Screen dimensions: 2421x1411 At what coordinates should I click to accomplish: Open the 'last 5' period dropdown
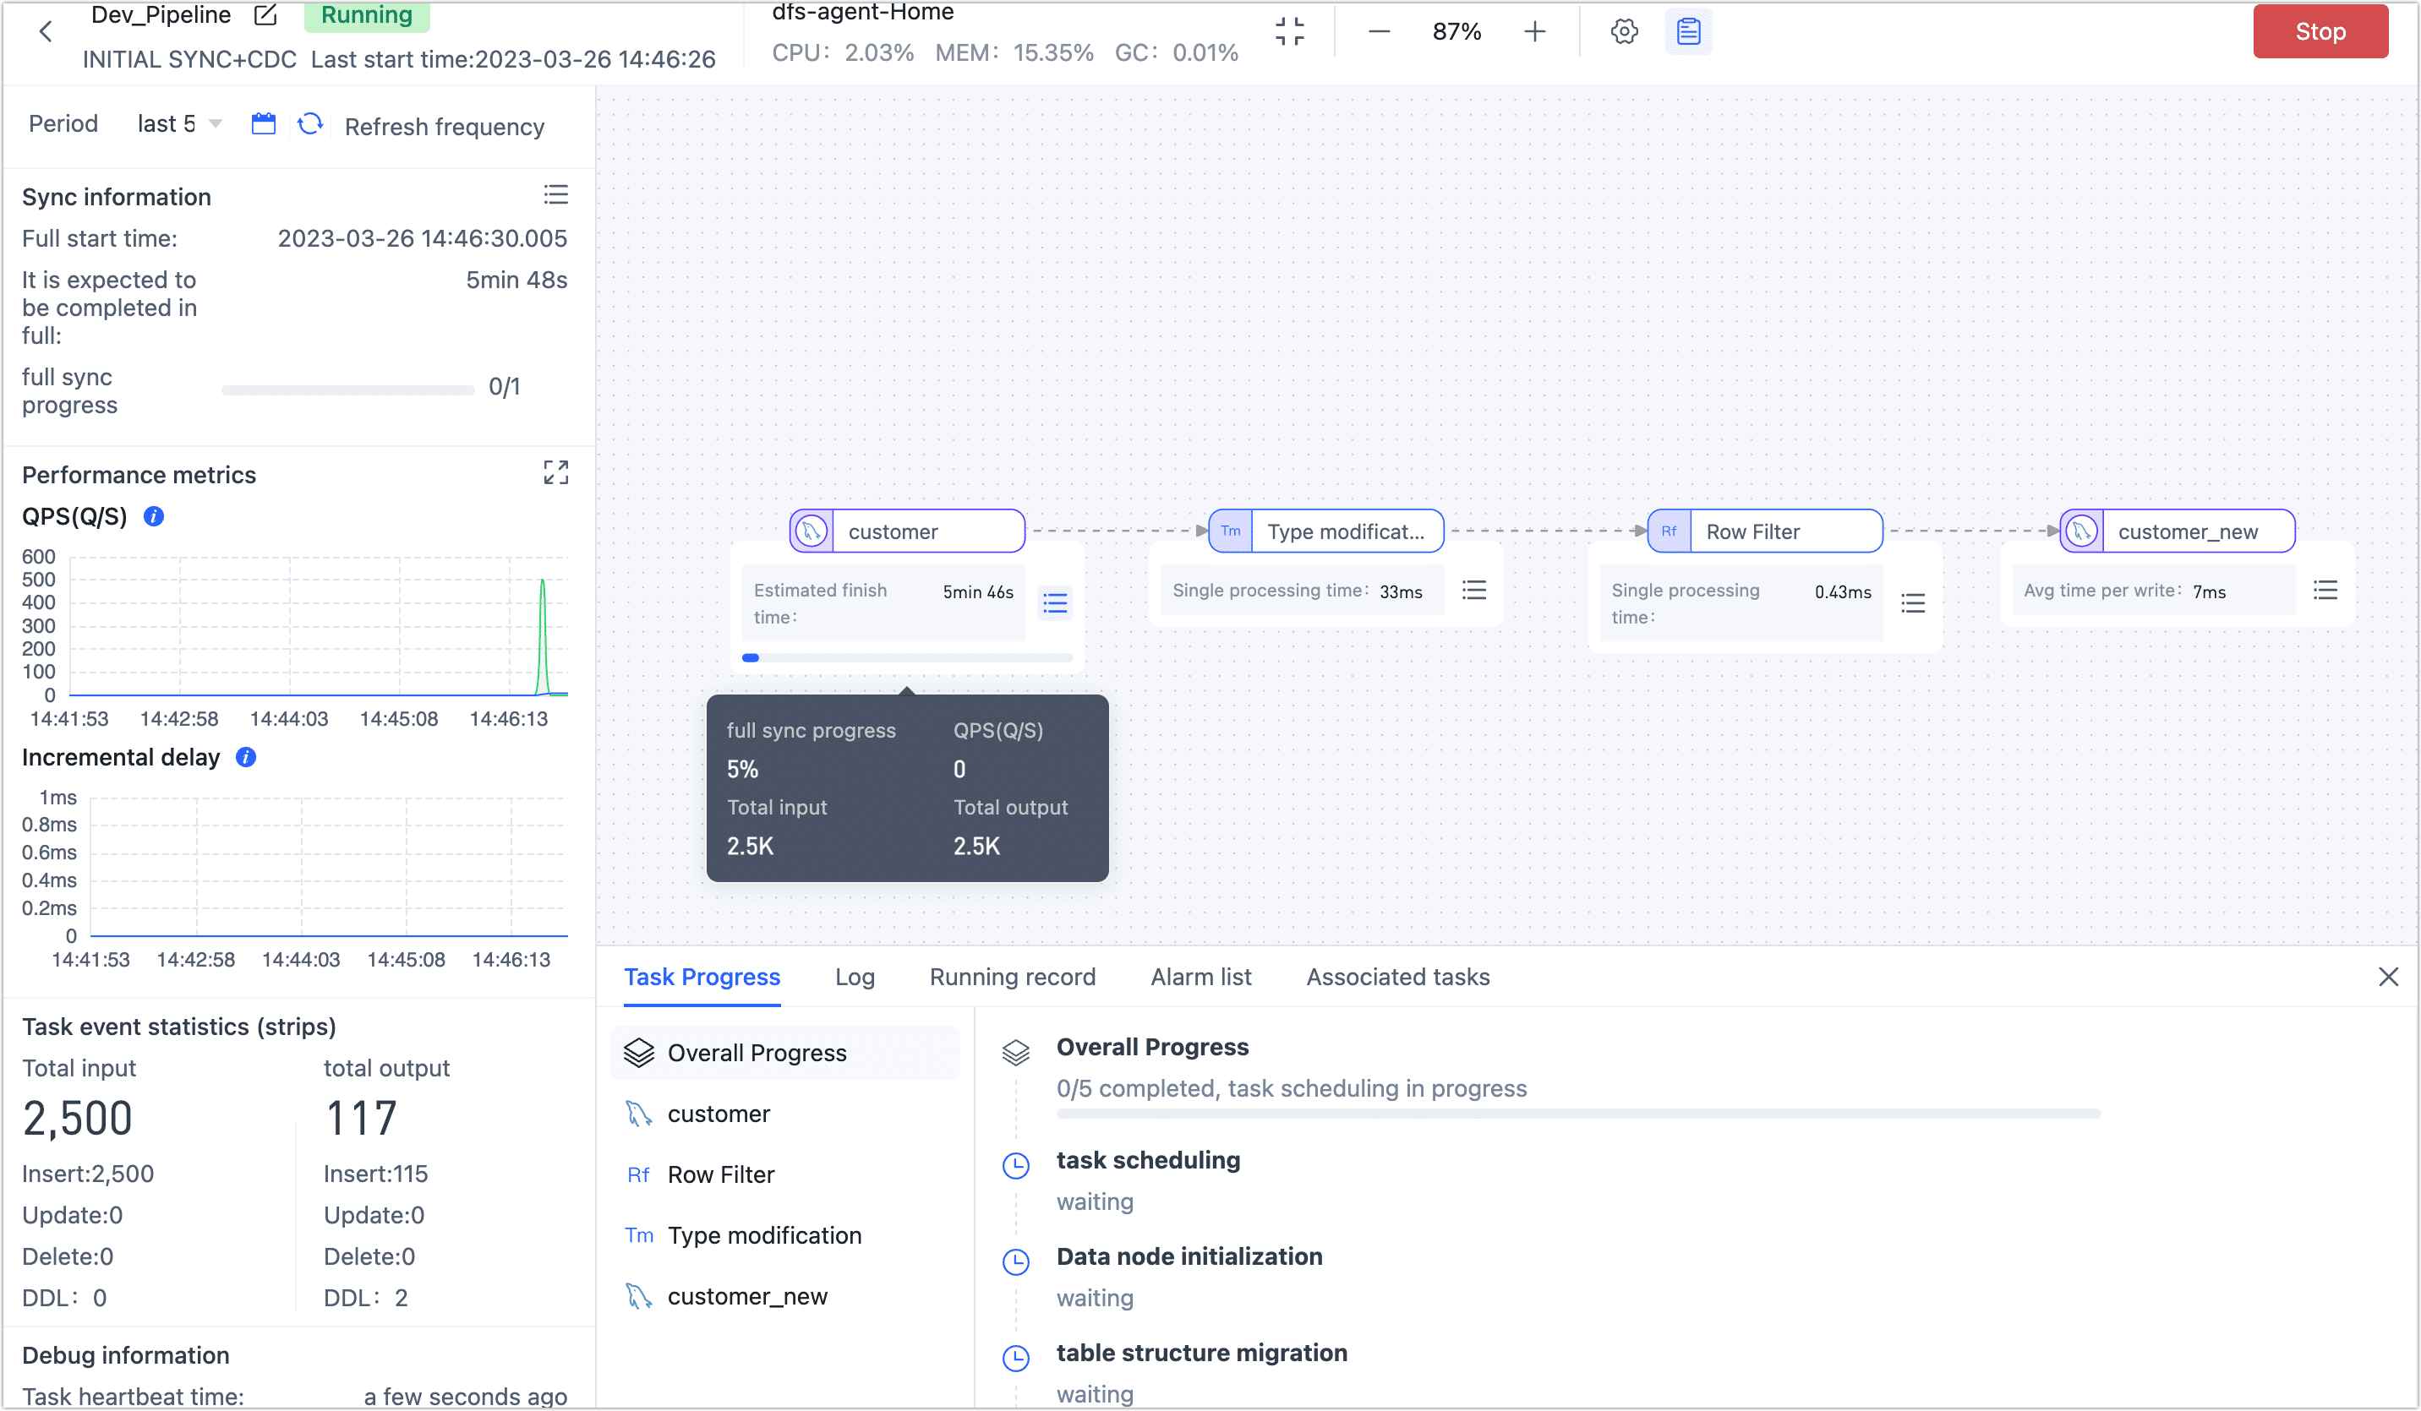[178, 123]
